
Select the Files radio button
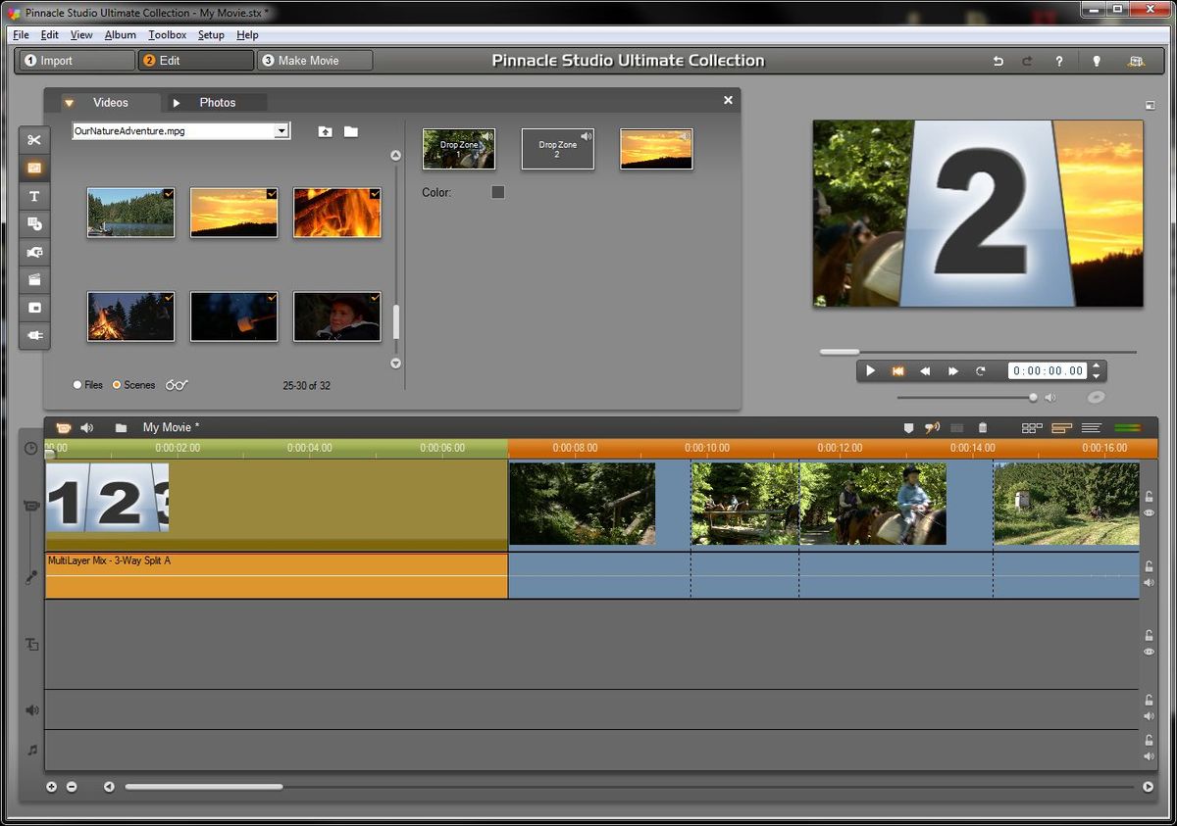pos(77,385)
